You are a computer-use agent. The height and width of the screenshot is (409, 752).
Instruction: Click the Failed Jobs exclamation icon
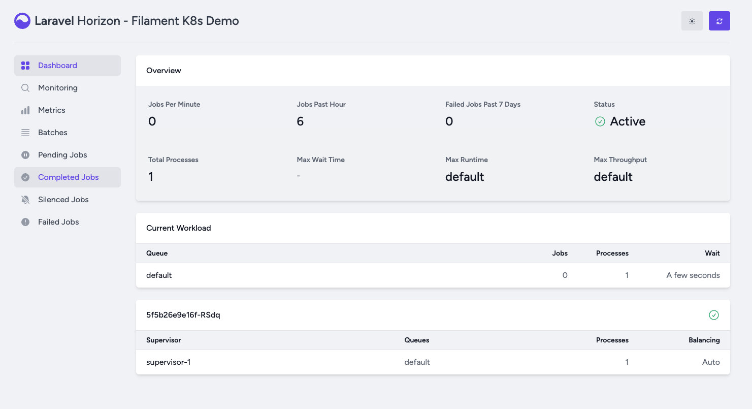coord(25,222)
